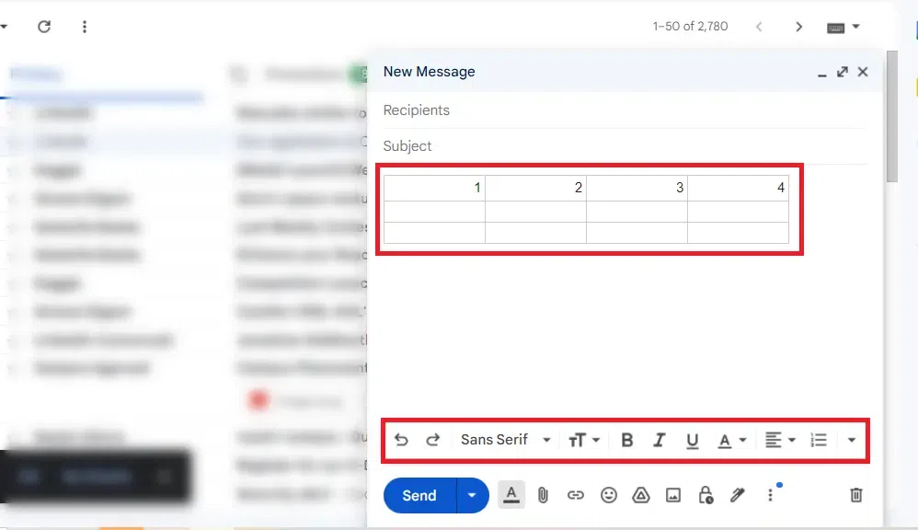
Task: Select the table cell containing 4
Action: pos(739,188)
